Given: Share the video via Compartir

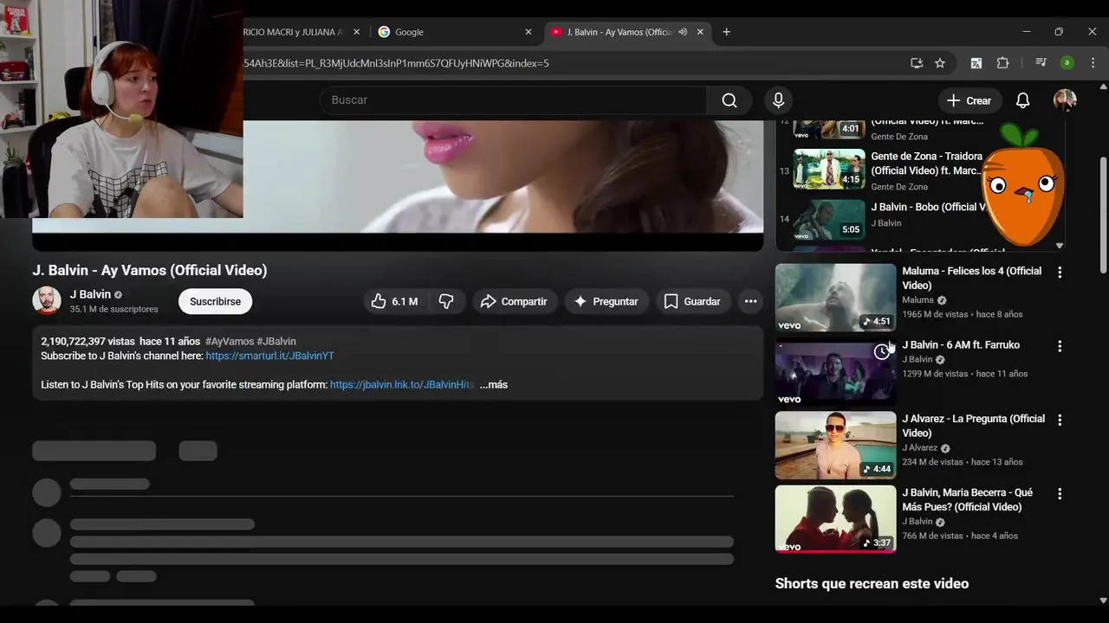Looking at the screenshot, I should click(514, 301).
